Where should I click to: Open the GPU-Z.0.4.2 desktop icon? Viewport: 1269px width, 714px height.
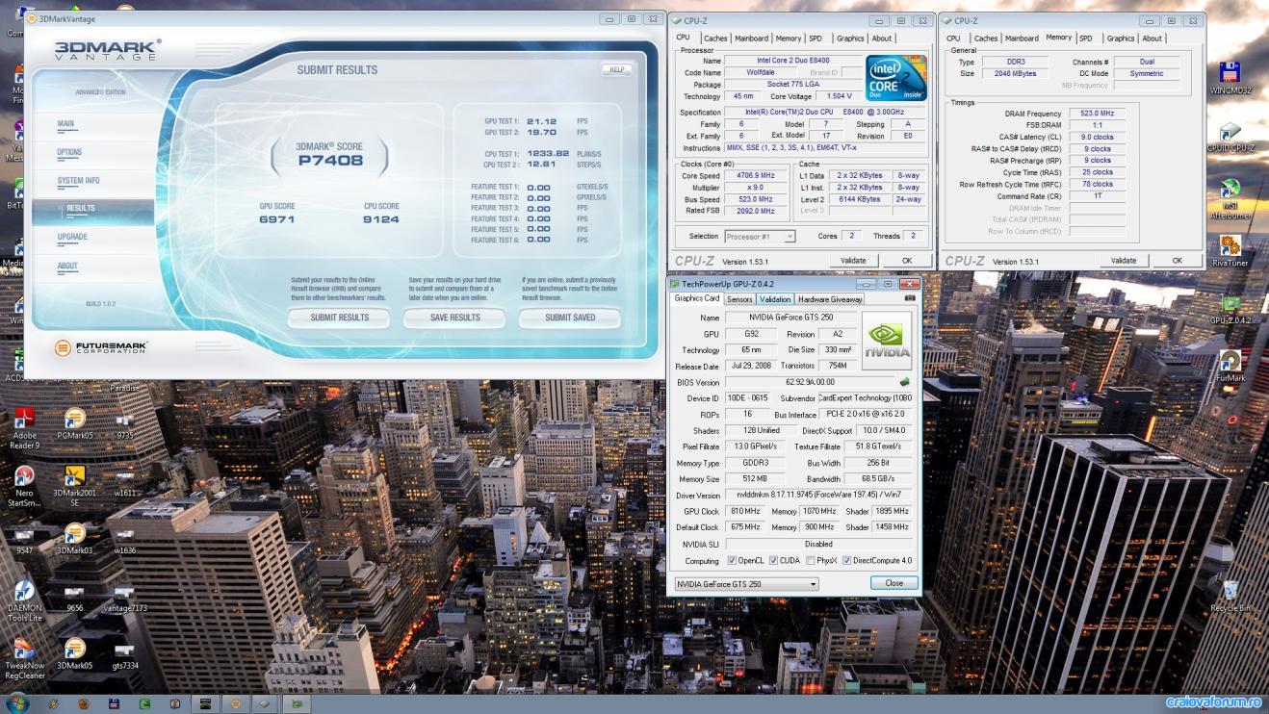1230,311
